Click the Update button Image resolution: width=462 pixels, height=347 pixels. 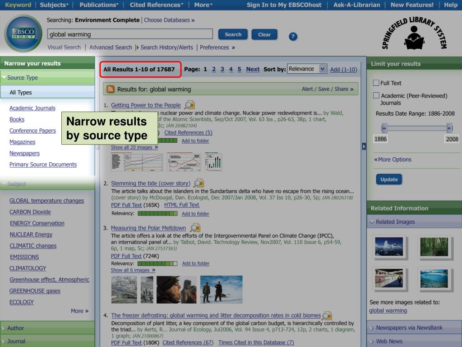coord(389,179)
